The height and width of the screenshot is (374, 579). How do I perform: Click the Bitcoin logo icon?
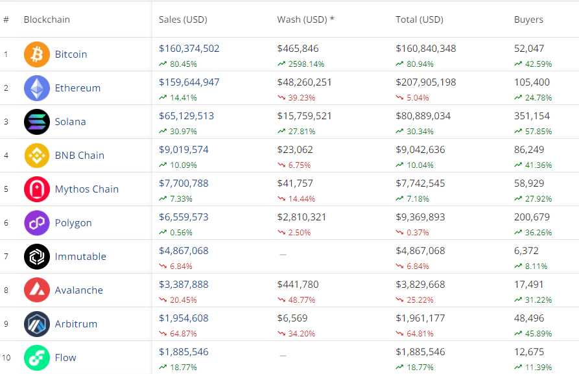coord(36,54)
